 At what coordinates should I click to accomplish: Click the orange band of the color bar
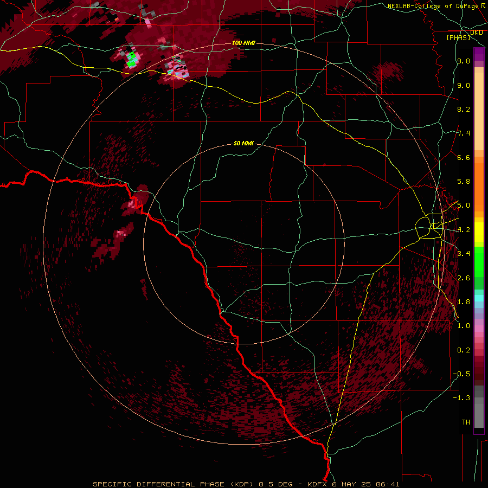click(479, 187)
